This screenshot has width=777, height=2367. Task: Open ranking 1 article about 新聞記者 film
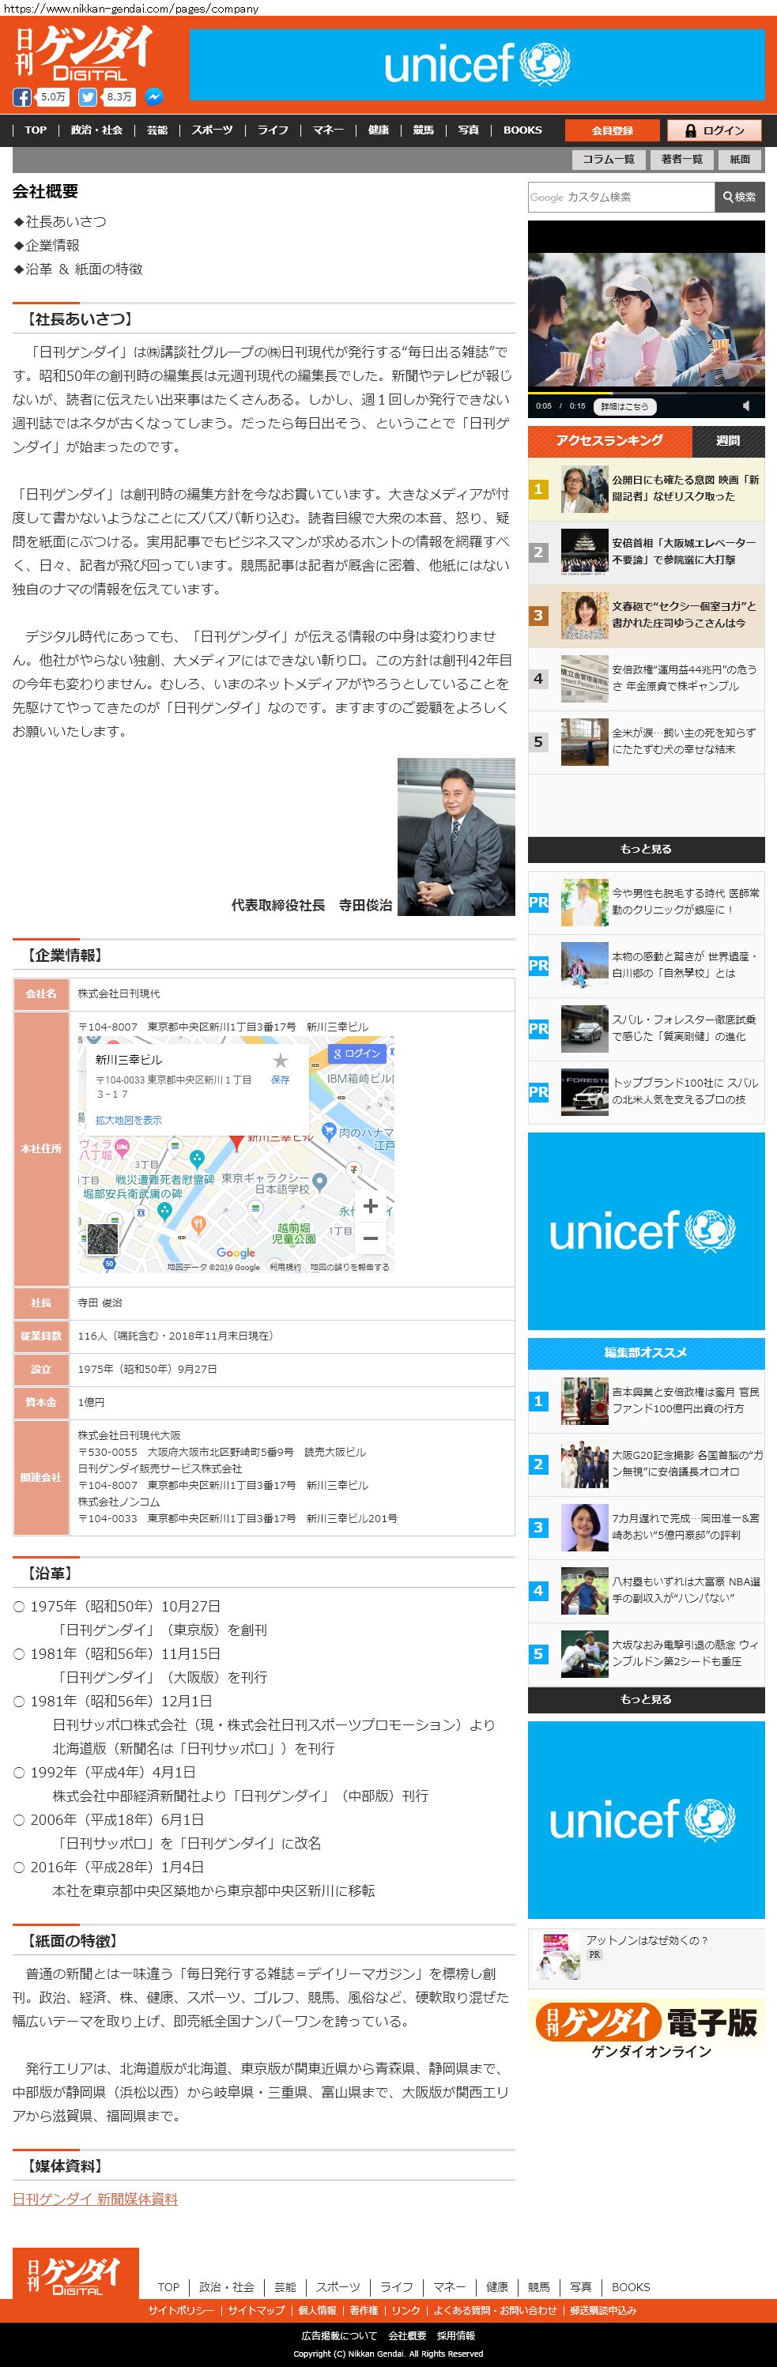point(647,489)
